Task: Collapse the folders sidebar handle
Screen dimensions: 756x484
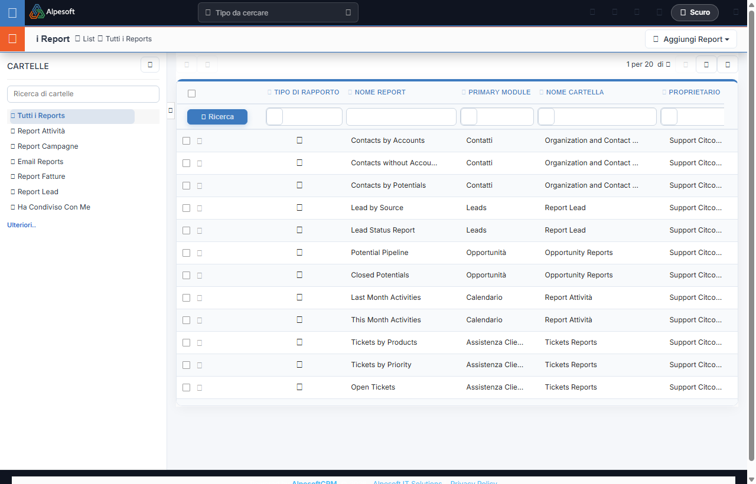Action: tap(171, 110)
